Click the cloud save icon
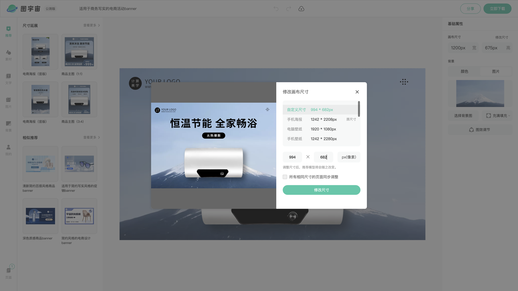Viewport: 518px width, 291px height. coord(301,9)
